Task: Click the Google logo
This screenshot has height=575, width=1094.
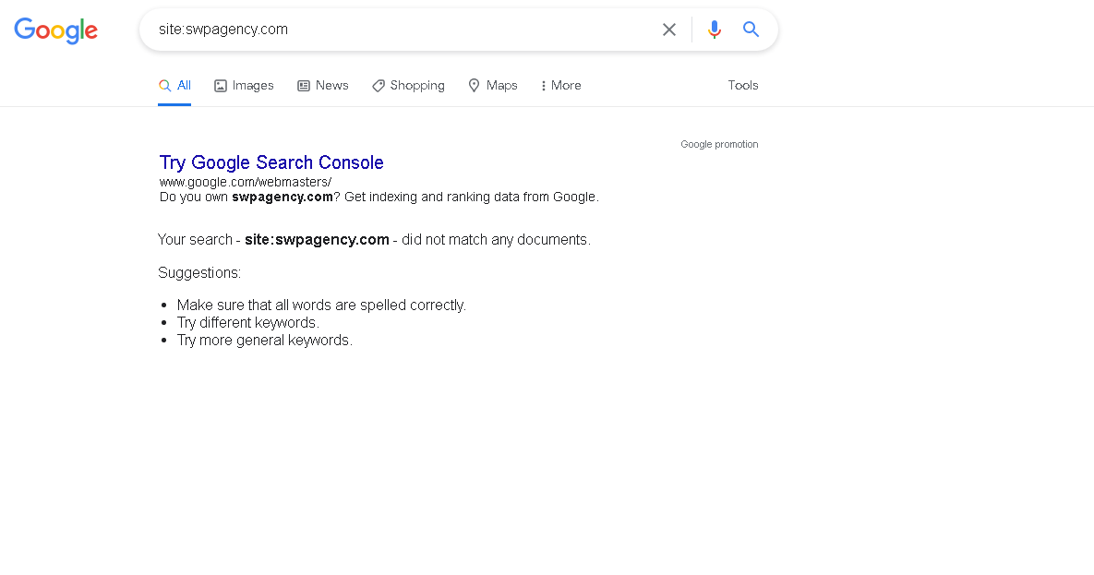Action: coord(55,30)
